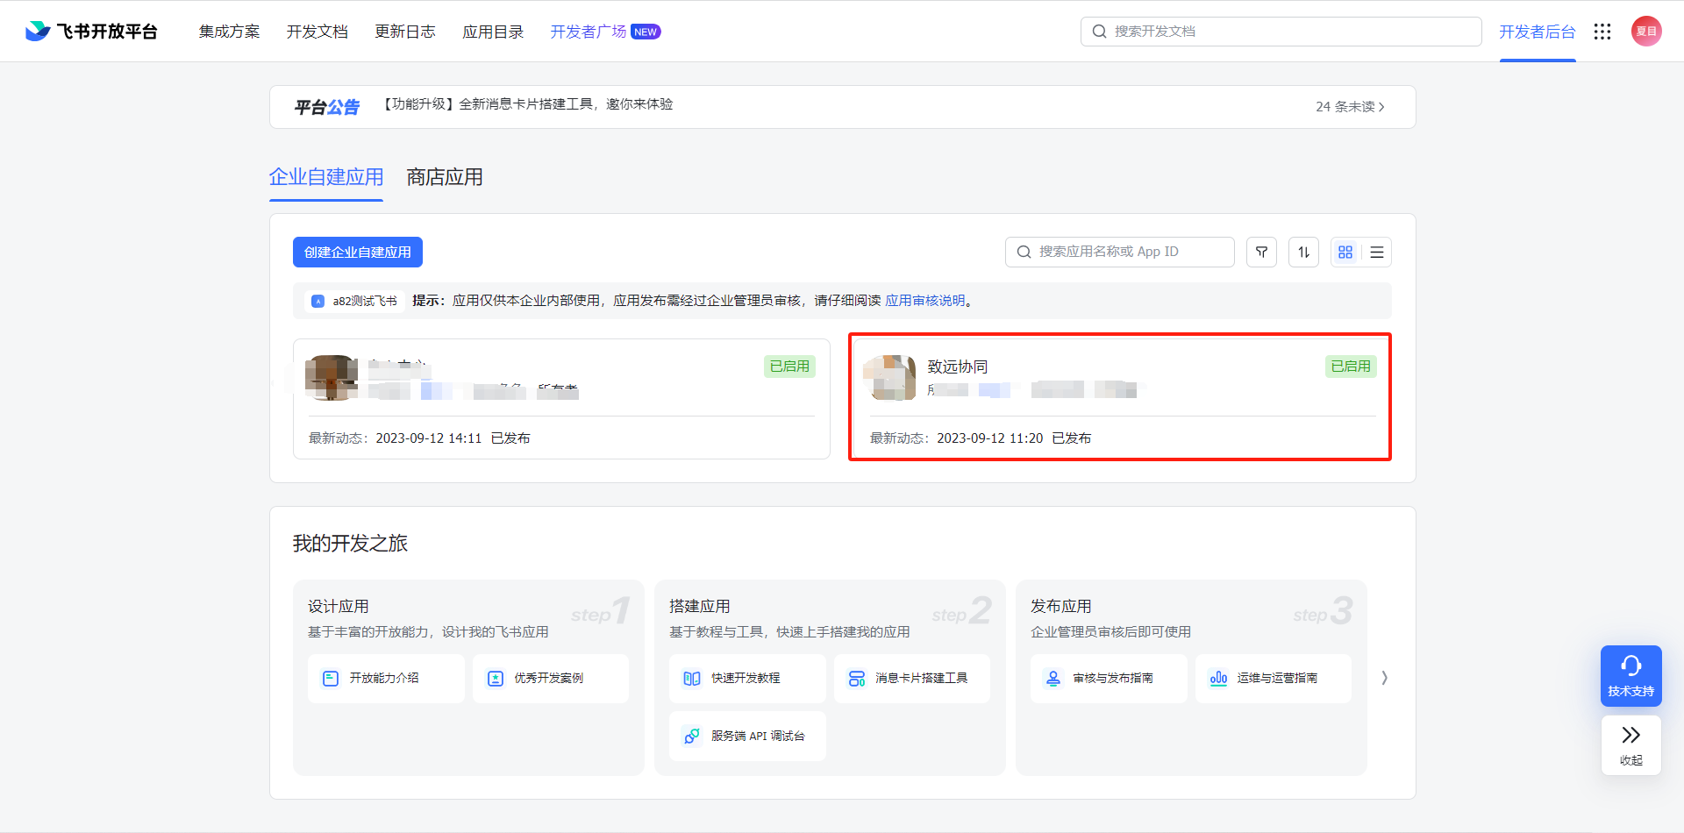The width and height of the screenshot is (1684, 833).
Task: Click 创建企业自建应用 button
Action: click(357, 253)
